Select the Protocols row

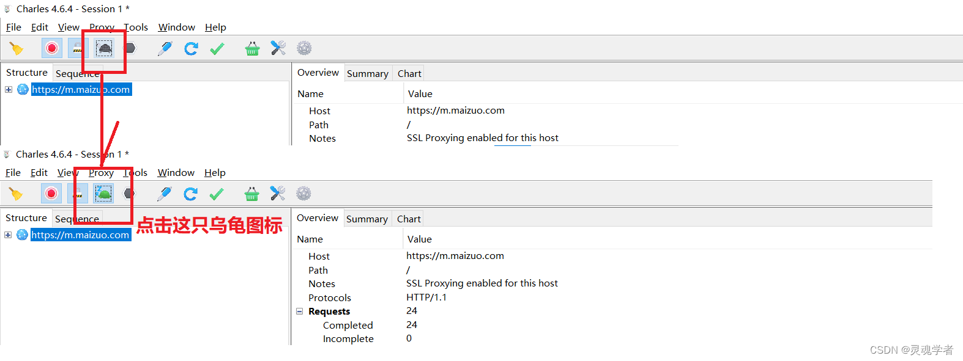click(330, 297)
